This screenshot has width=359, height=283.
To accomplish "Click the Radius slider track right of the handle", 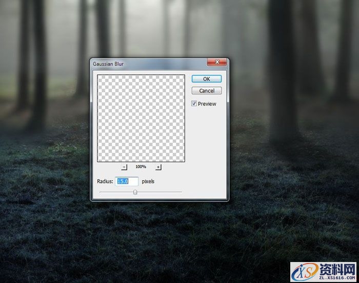I will click(159, 192).
